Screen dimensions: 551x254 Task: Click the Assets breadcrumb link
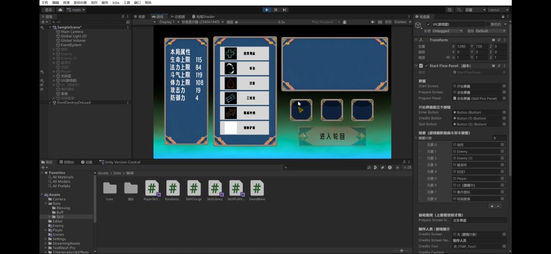tap(103, 173)
